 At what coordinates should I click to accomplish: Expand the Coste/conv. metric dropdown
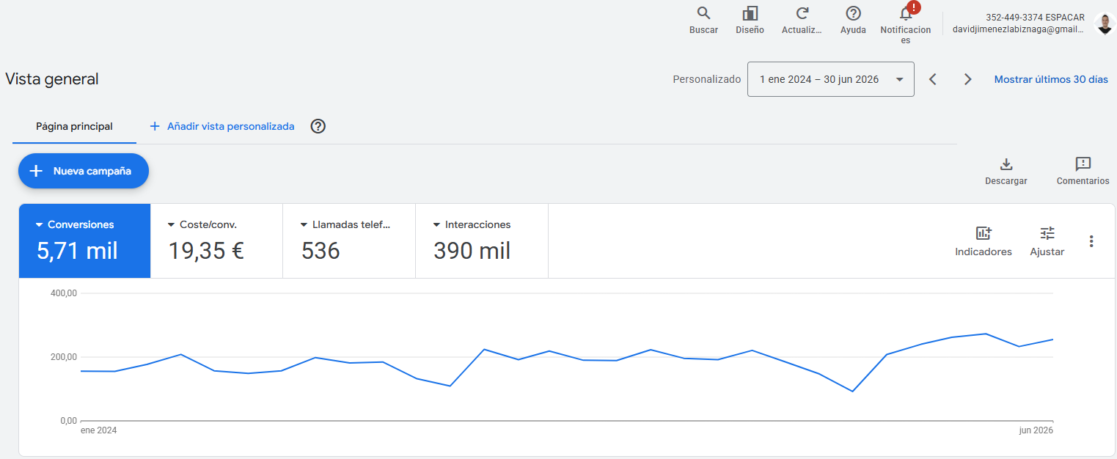click(x=172, y=225)
